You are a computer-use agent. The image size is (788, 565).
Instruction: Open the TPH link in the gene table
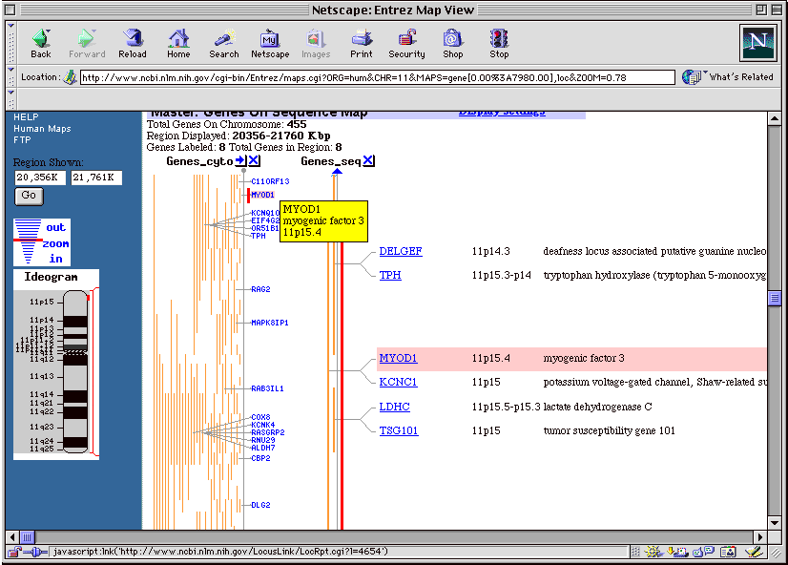click(x=390, y=275)
